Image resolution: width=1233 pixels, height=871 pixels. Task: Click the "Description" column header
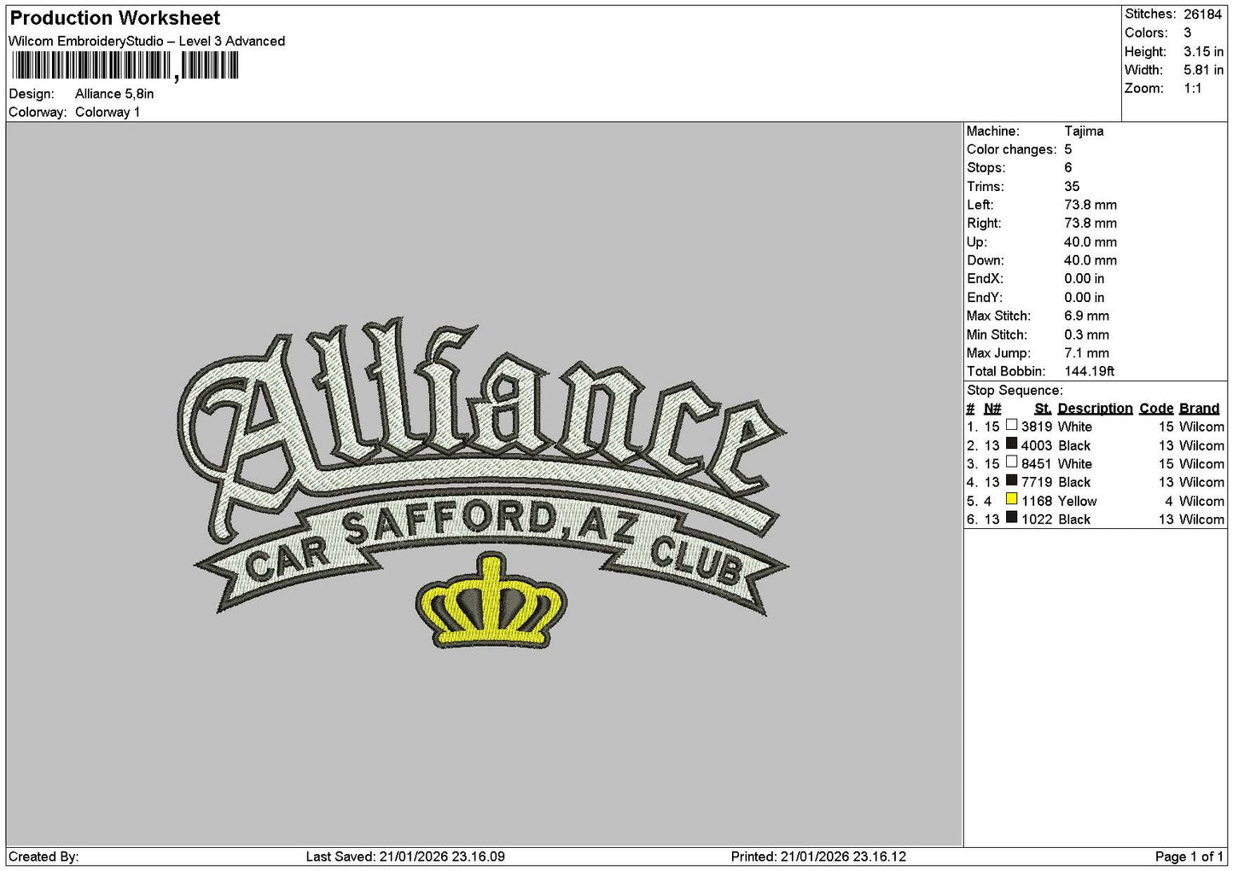tap(1095, 409)
